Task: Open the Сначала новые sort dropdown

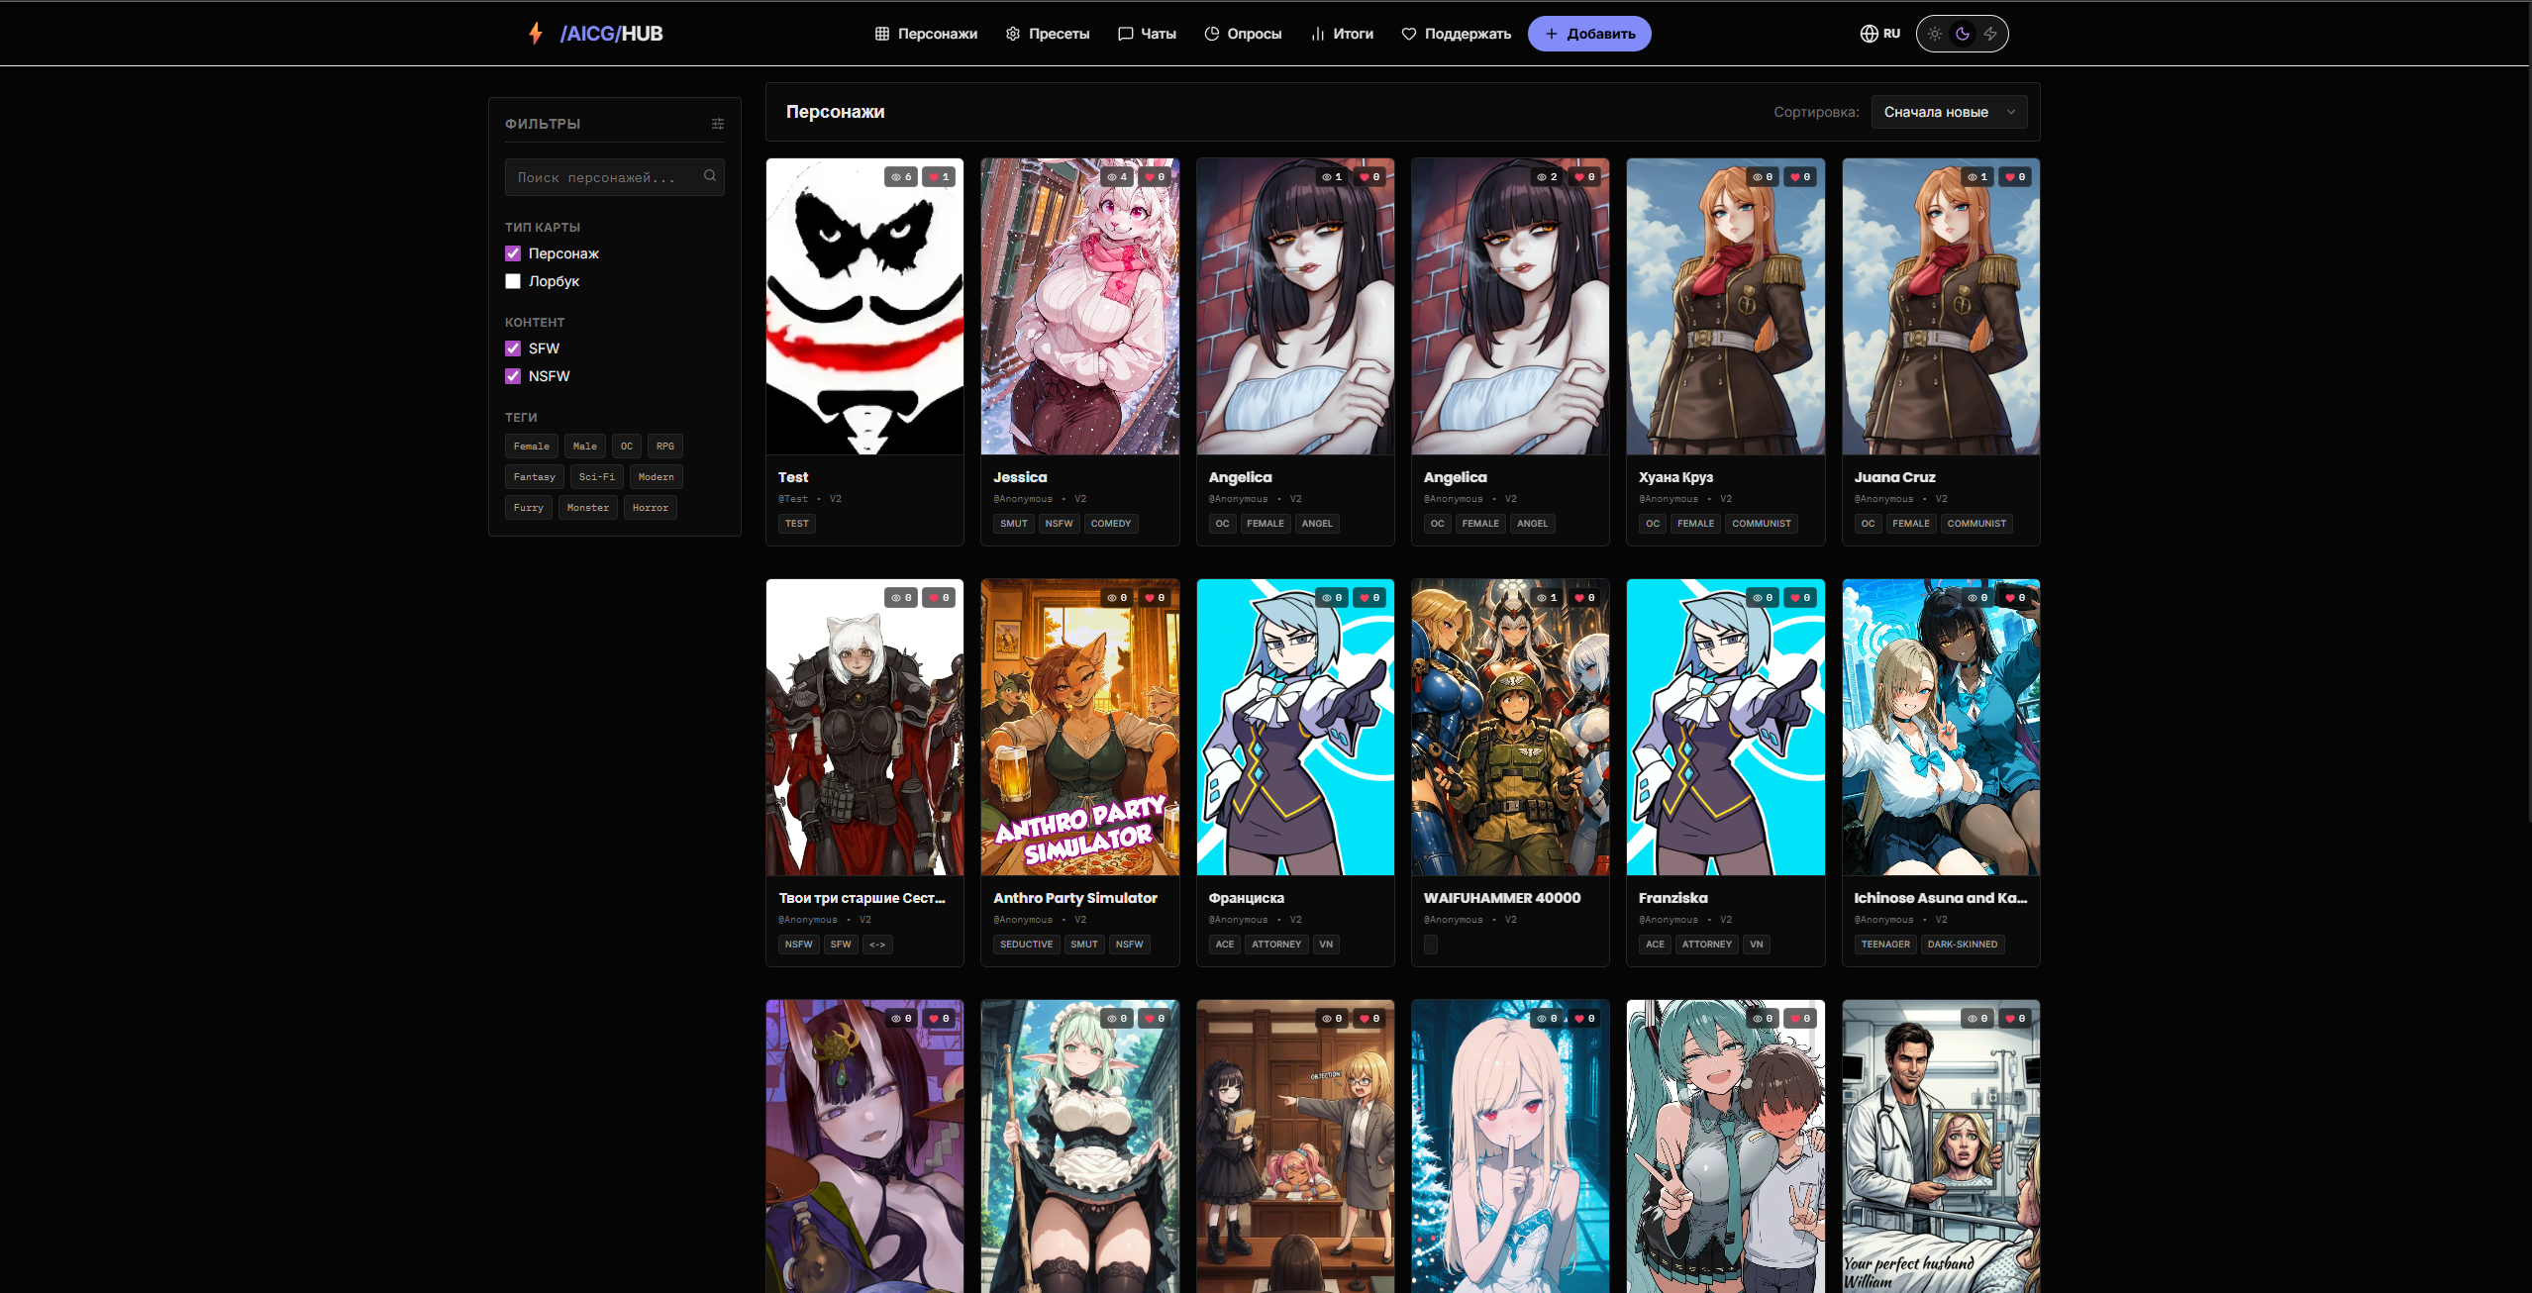Action: [1949, 112]
